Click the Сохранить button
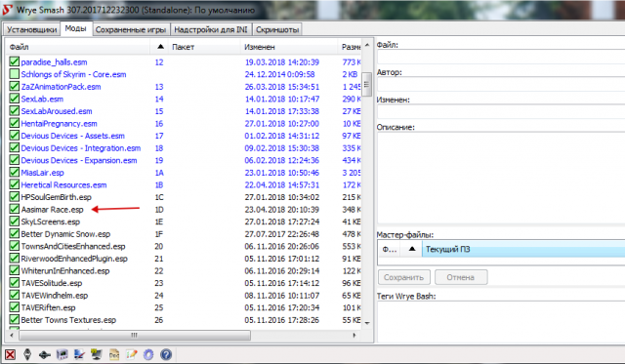The image size is (625, 364). click(x=403, y=277)
